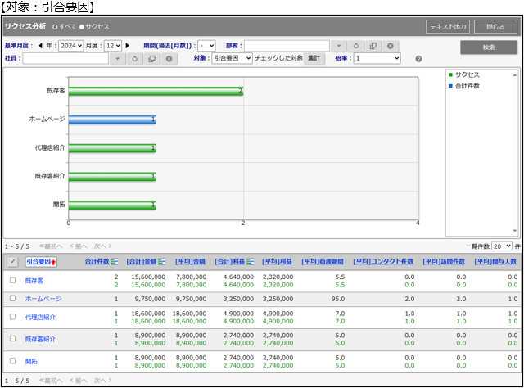Check the 既存客紹介 row checkbox

pos(13,339)
